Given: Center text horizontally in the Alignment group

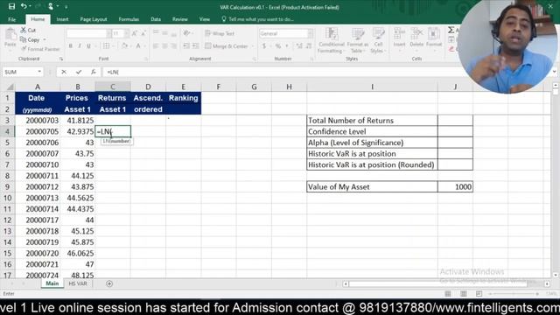Looking at the screenshot, I should coord(164,46).
